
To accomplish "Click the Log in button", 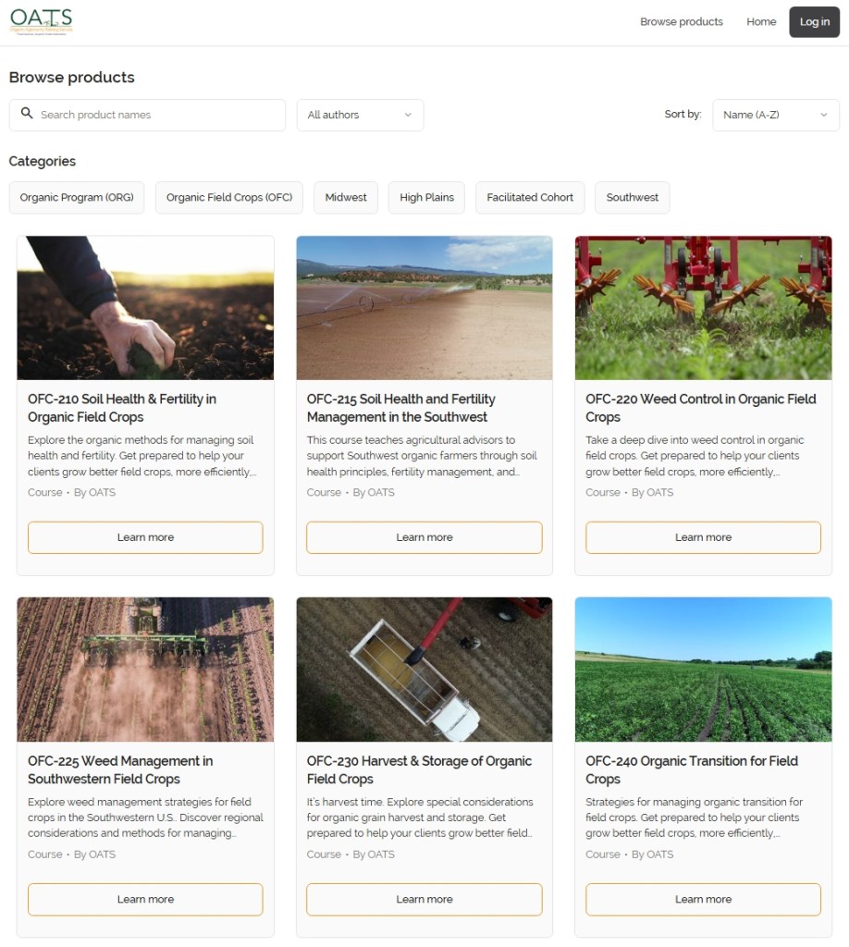I will pos(814,22).
